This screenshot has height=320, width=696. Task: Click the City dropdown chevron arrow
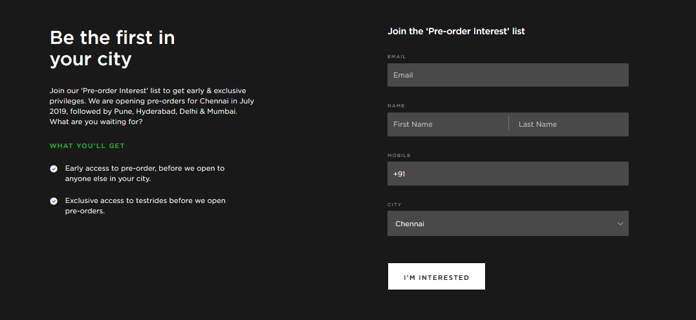620,224
